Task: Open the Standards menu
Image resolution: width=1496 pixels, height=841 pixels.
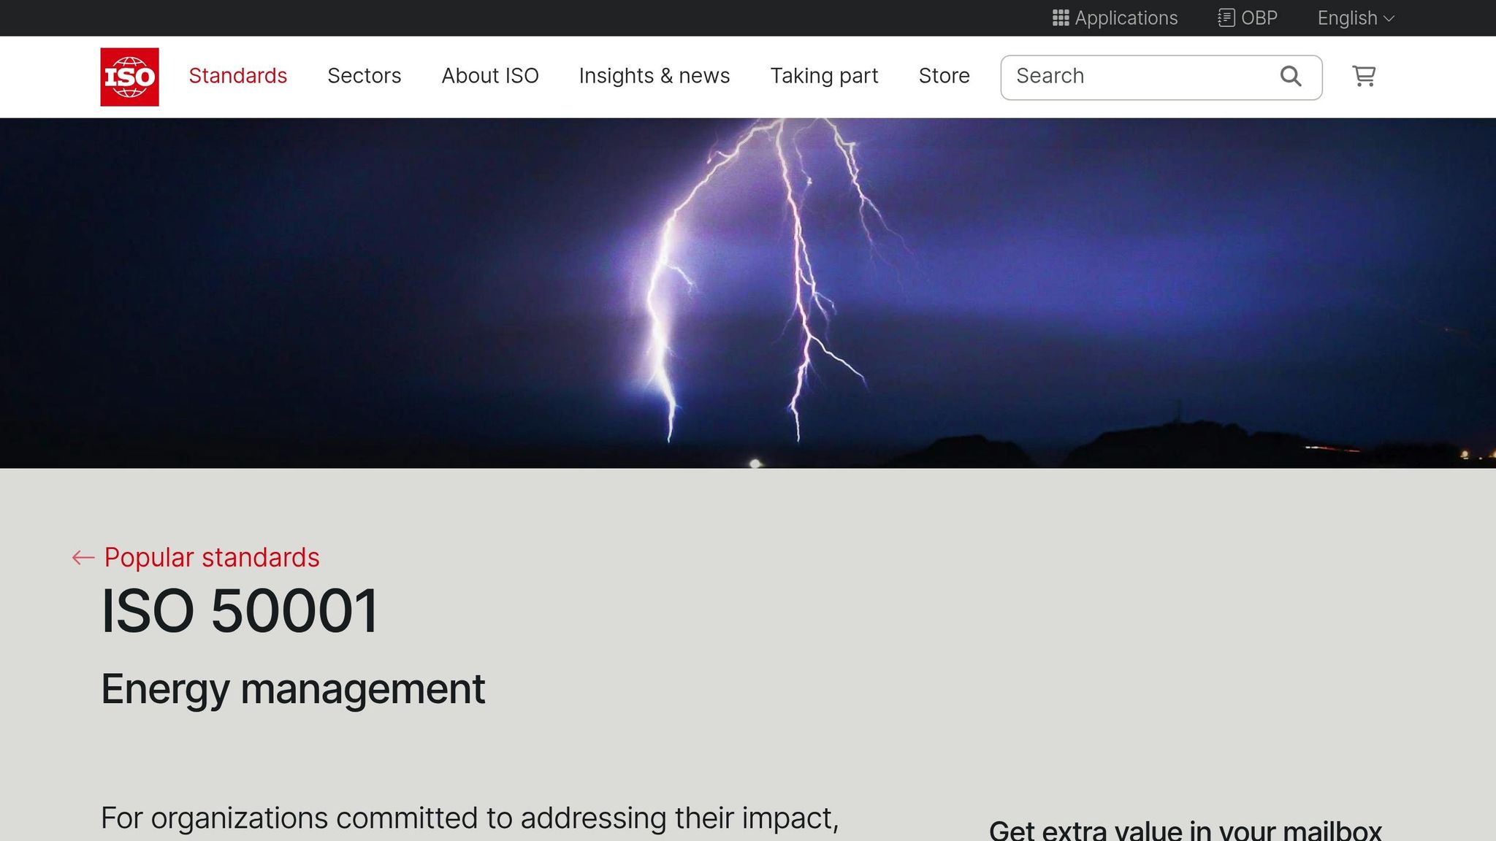Action: [x=238, y=76]
